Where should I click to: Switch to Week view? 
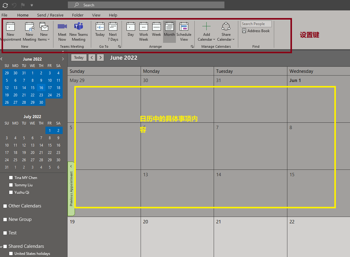[x=156, y=29]
